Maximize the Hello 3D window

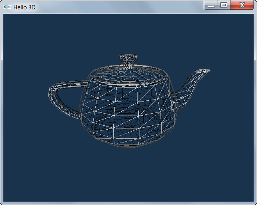224,5
